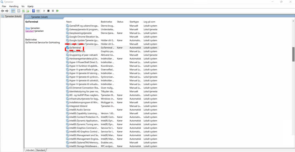Image resolution: width=295 pixels, height=152 pixels.
Task: Open the Handling menu
Action: click(14, 6)
